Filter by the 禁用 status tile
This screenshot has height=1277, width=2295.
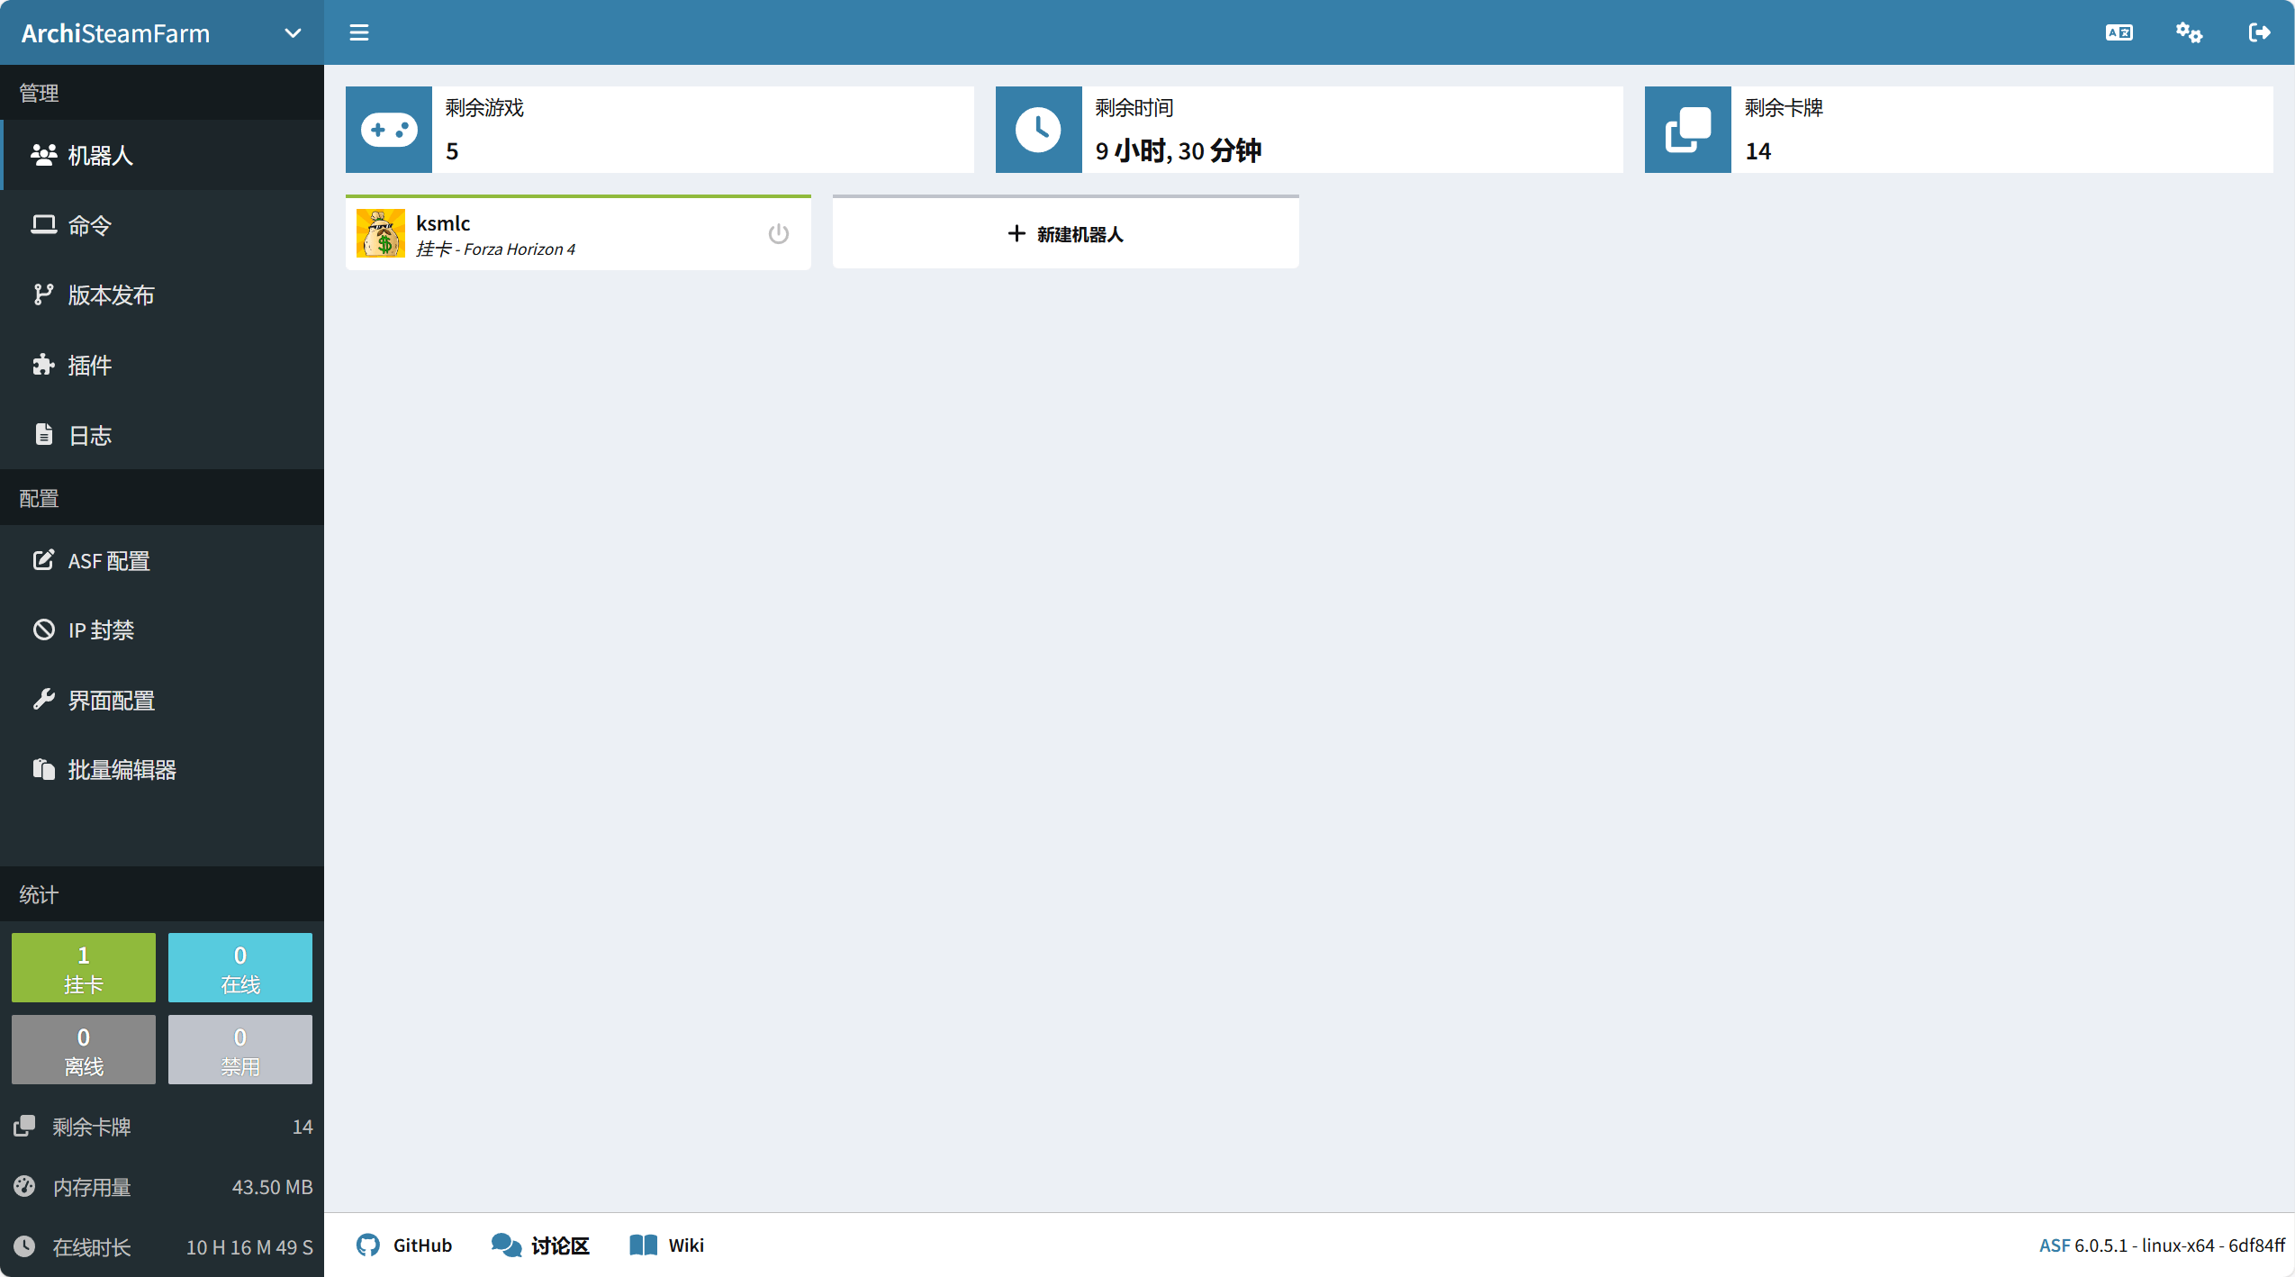(240, 1050)
